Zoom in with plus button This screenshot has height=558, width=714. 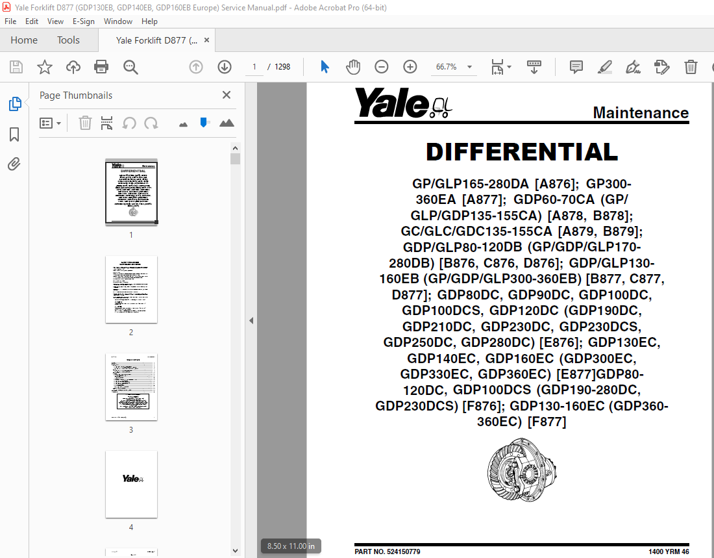tap(410, 67)
